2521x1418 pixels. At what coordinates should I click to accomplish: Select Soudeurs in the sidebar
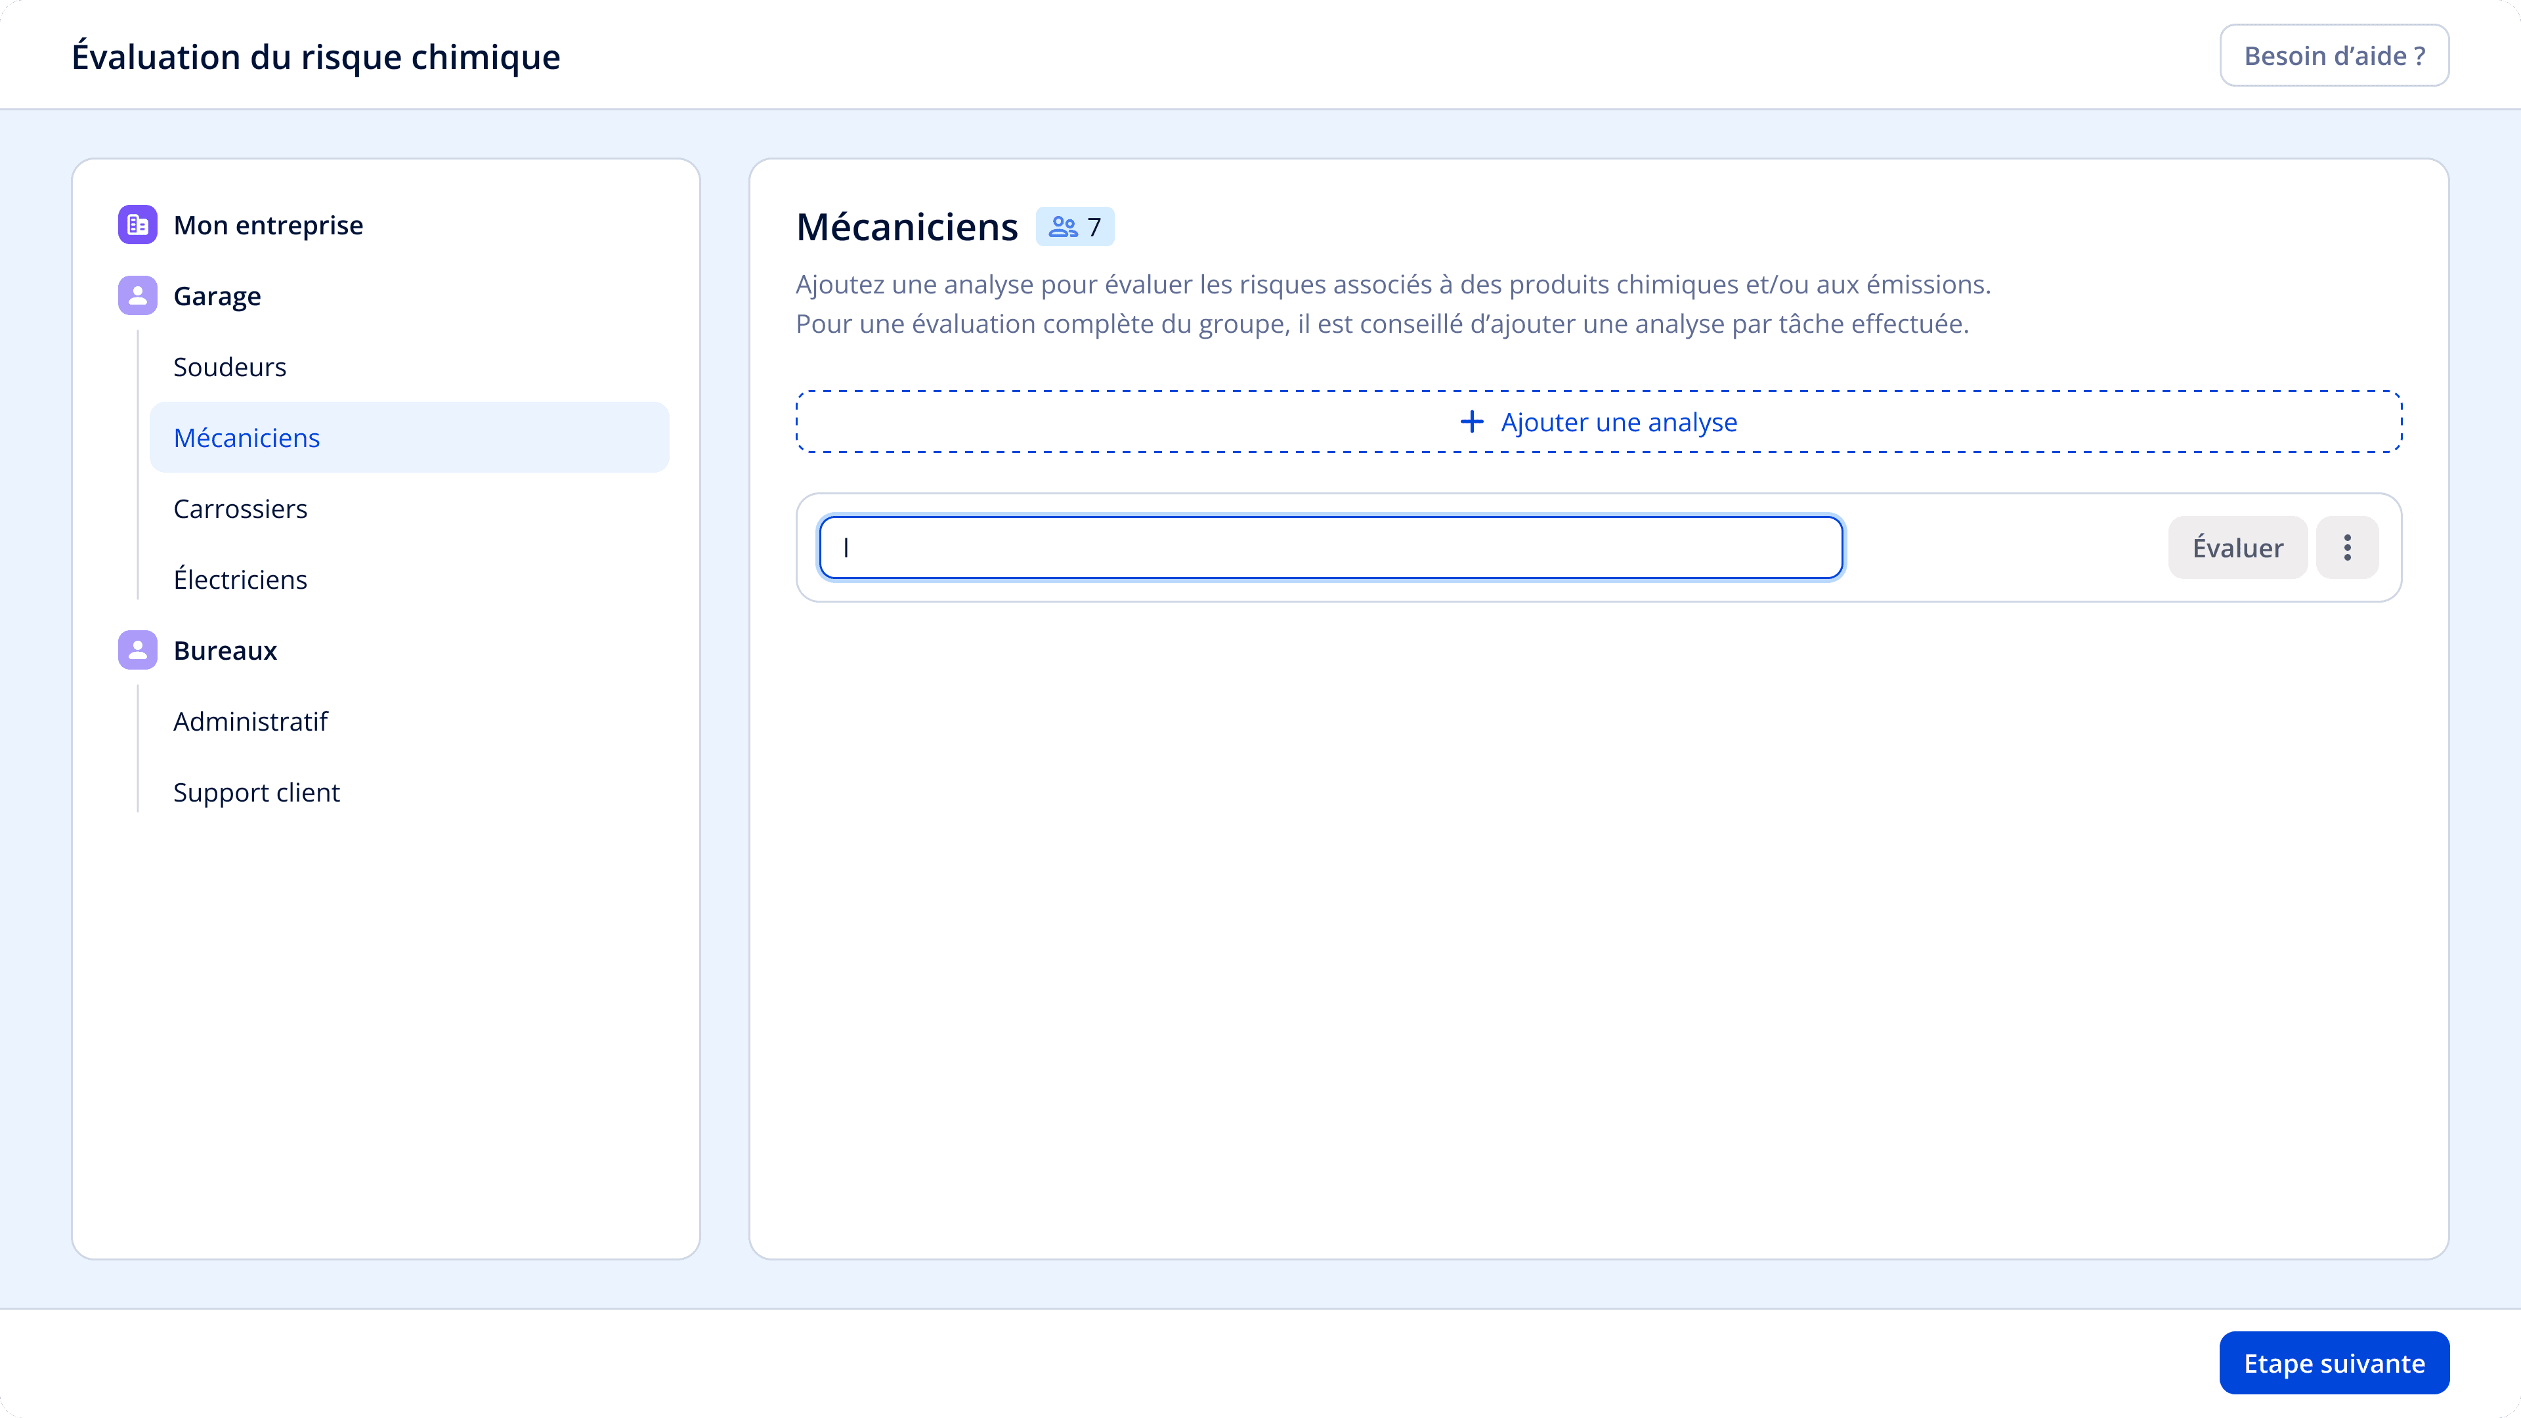click(230, 367)
